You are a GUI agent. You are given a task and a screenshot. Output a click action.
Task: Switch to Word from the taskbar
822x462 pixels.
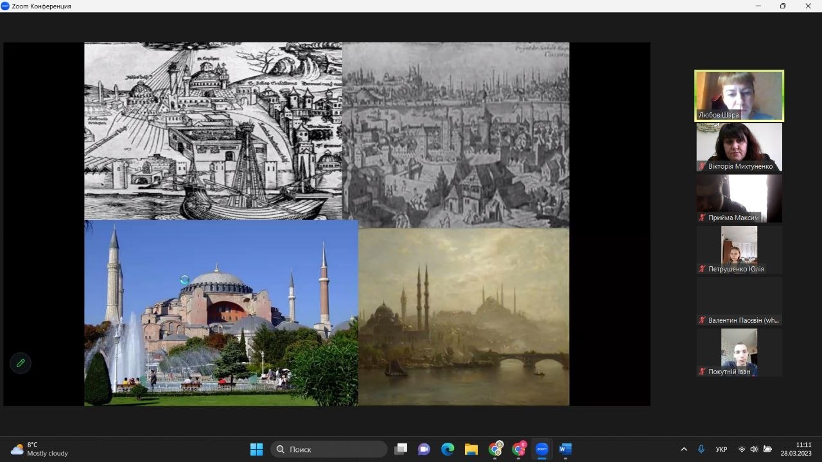565,449
